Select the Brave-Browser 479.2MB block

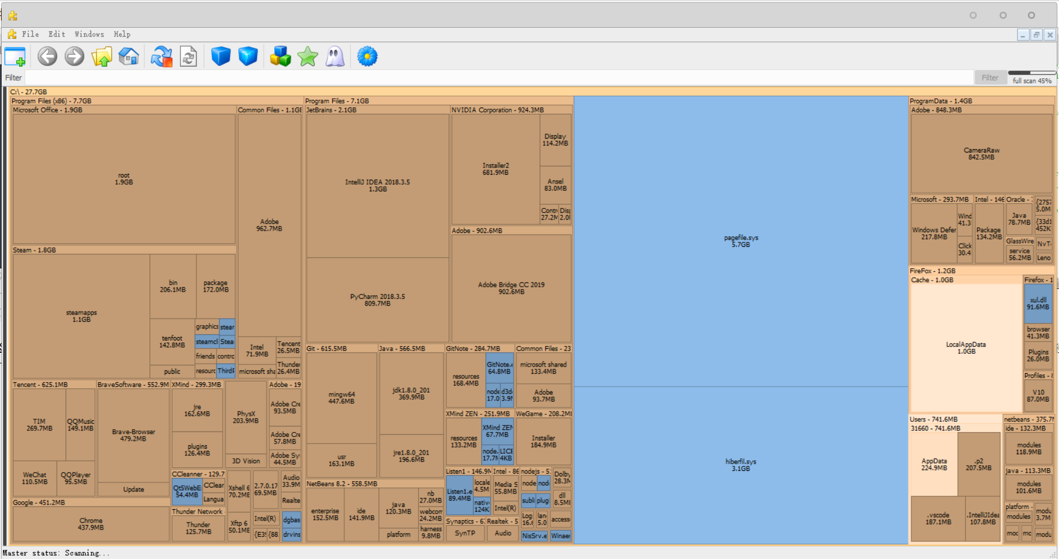pyautogui.click(x=133, y=435)
